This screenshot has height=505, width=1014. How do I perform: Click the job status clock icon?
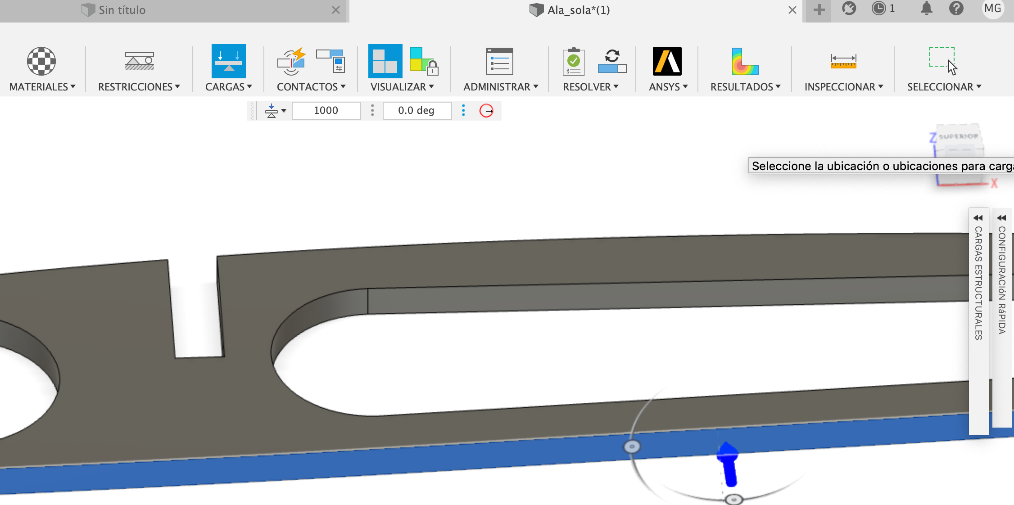click(878, 9)
